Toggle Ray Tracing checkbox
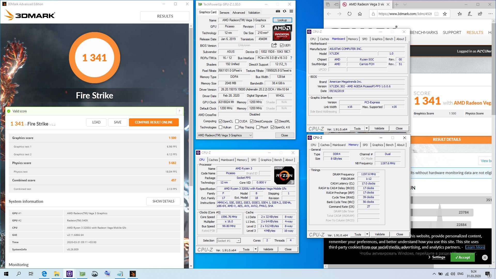Viewport: 496px width, 279px height. click(x=237, y=127)
